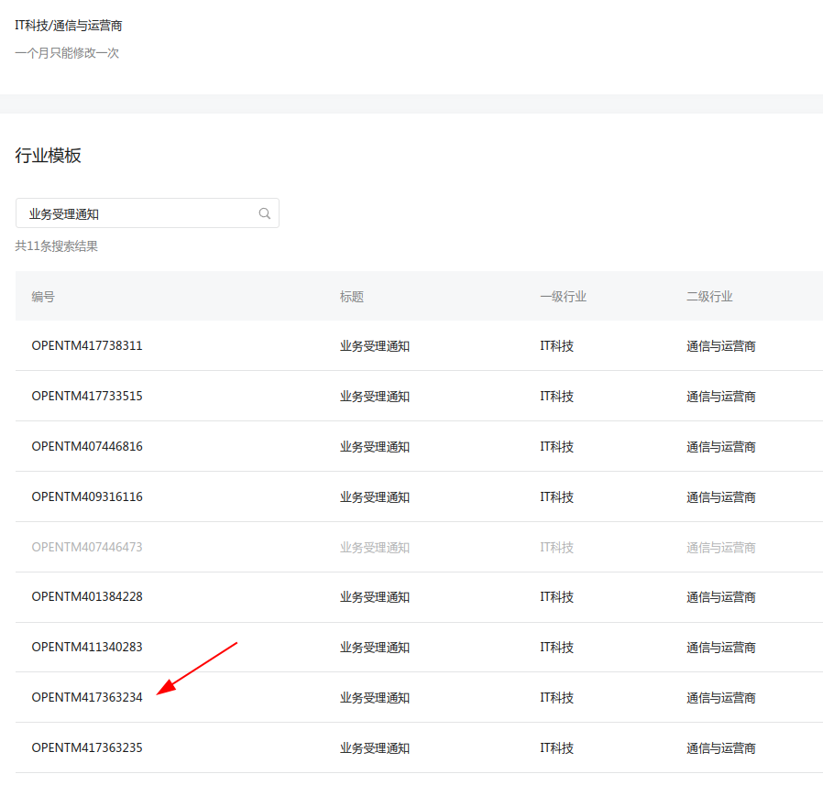Screen dimensions: 823x785
Task: Select template row OPENTM417733515
Action: pyautogui.click(x=87, y=397)
